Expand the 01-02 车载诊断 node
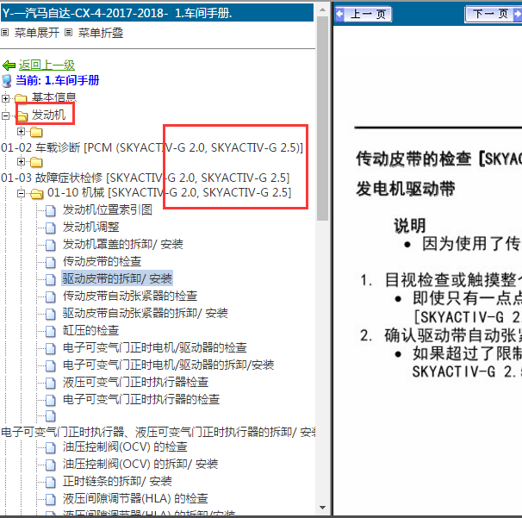This screenshot has height=518, width=522. tap(21, 132)
